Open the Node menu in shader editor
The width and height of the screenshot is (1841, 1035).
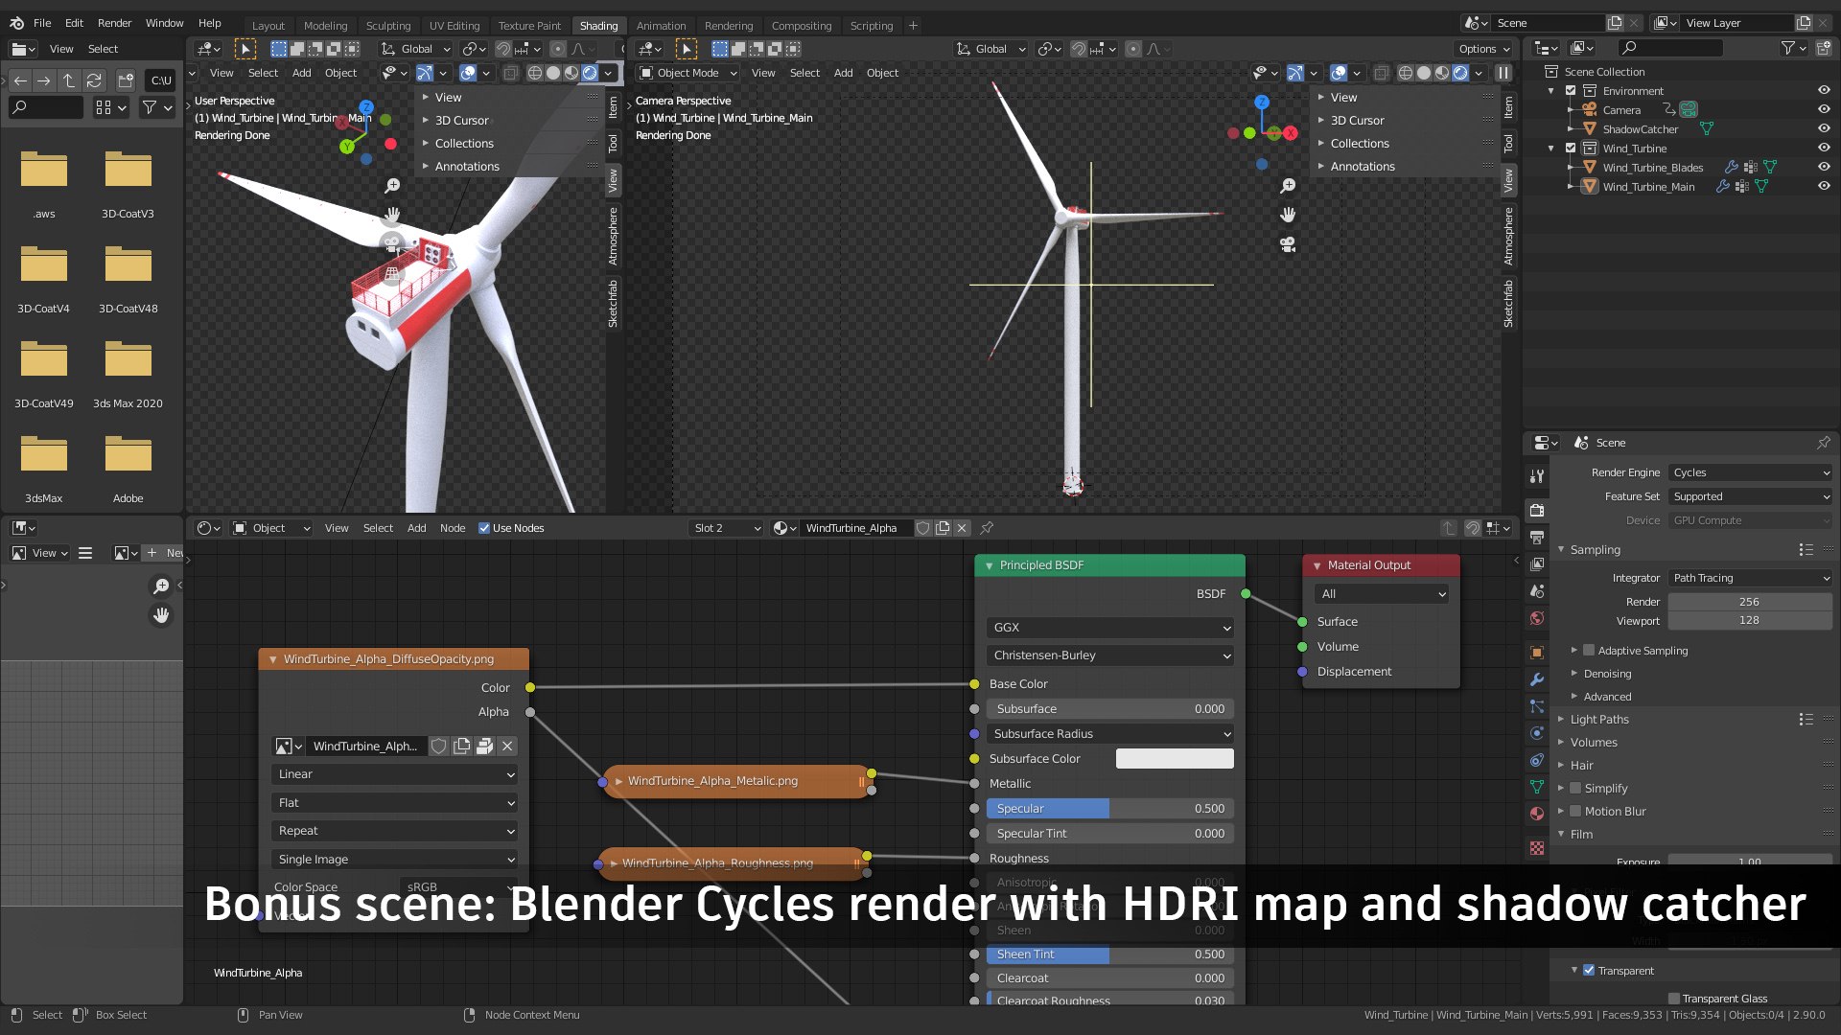point(453,528)
